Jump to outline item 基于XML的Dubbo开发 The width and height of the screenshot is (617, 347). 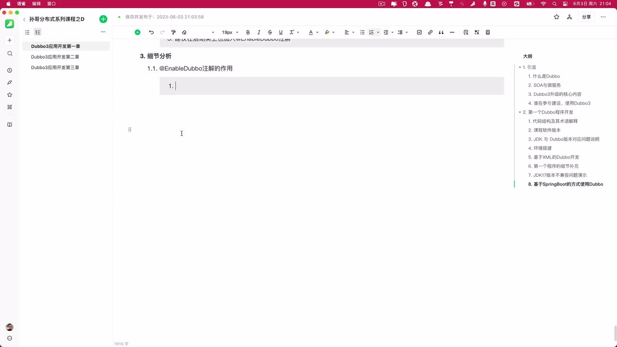coord(556,157)
